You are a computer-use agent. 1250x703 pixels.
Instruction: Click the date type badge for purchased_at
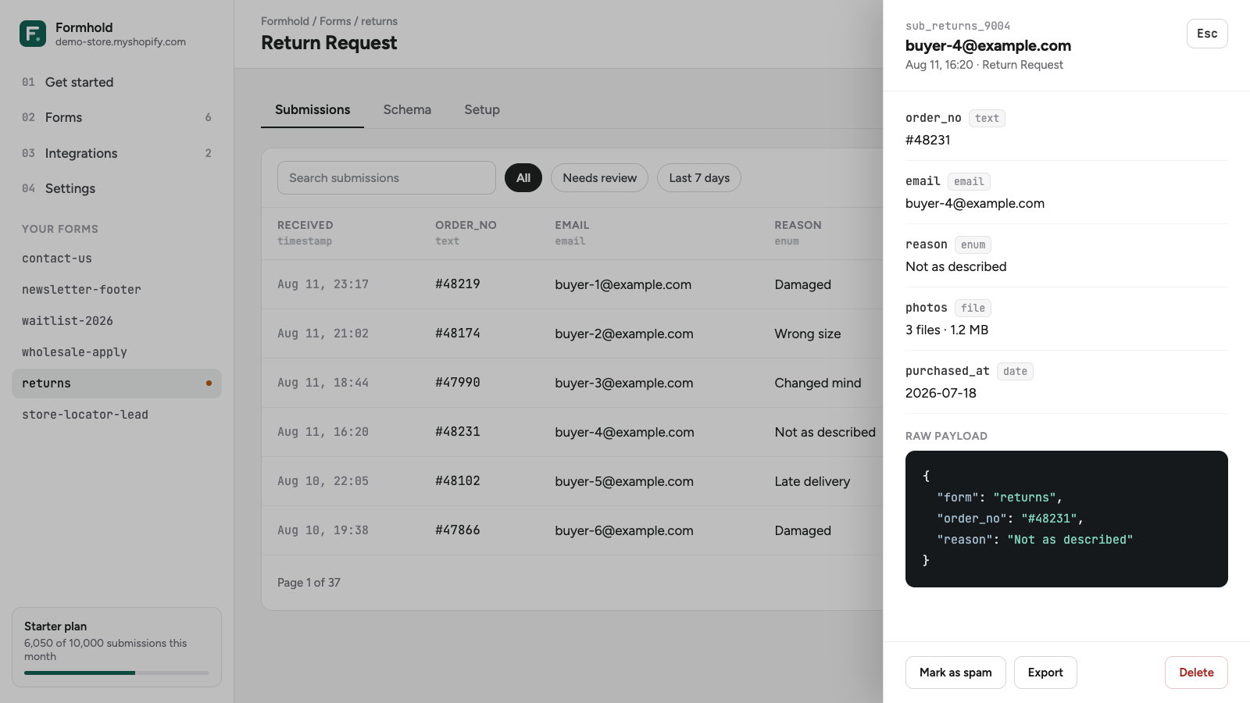(x=1015, y=371)
